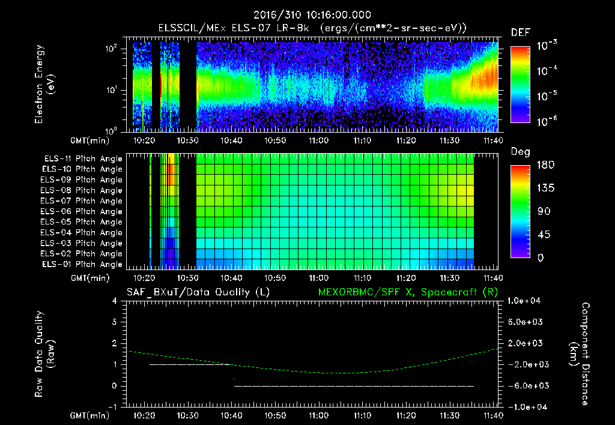Click the Electron Energy (eV) axis label

pyautogui.click(x=44, y=84)
